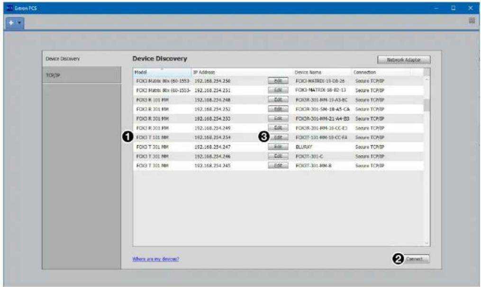Select IP address 192.168.254.251

click(x=212, y=91)
